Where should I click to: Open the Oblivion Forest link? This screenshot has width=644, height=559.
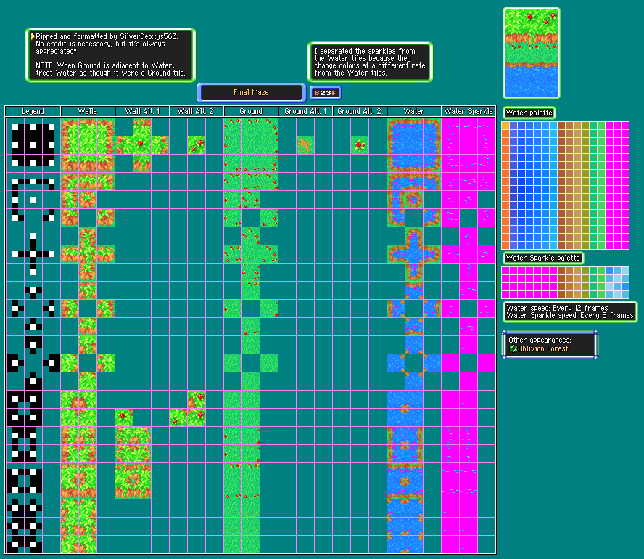(x=543, y=348)
